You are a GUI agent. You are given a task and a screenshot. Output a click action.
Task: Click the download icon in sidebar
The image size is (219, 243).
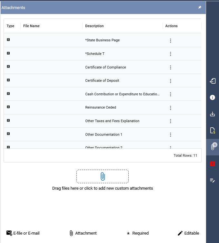pos(212,114)
